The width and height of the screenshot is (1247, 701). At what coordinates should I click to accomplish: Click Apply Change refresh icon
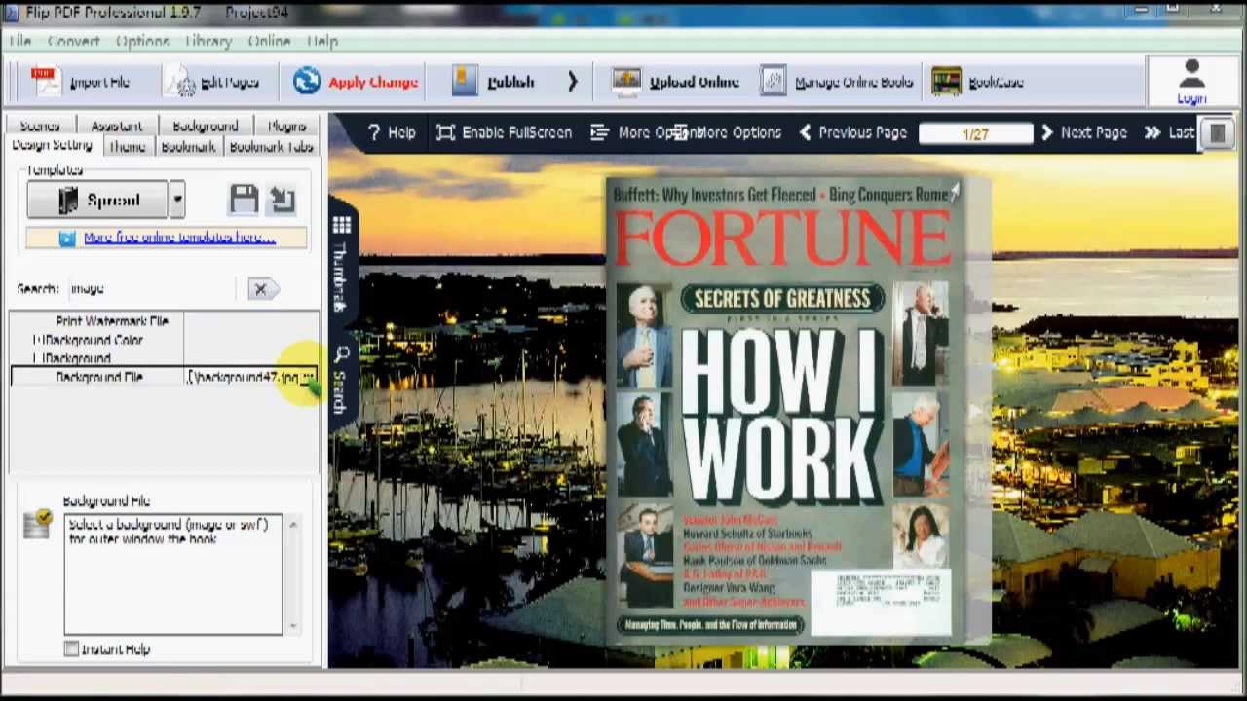306,81
